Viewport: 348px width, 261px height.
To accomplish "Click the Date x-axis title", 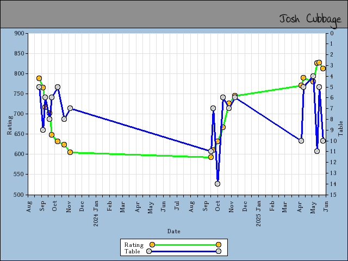I will [174, 231].
